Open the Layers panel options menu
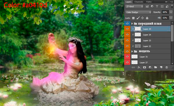This screenshot has height=106, width=174. (x=172, y=2)
